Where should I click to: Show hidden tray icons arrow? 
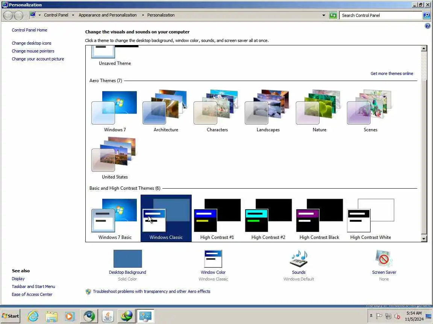[371, 316]
